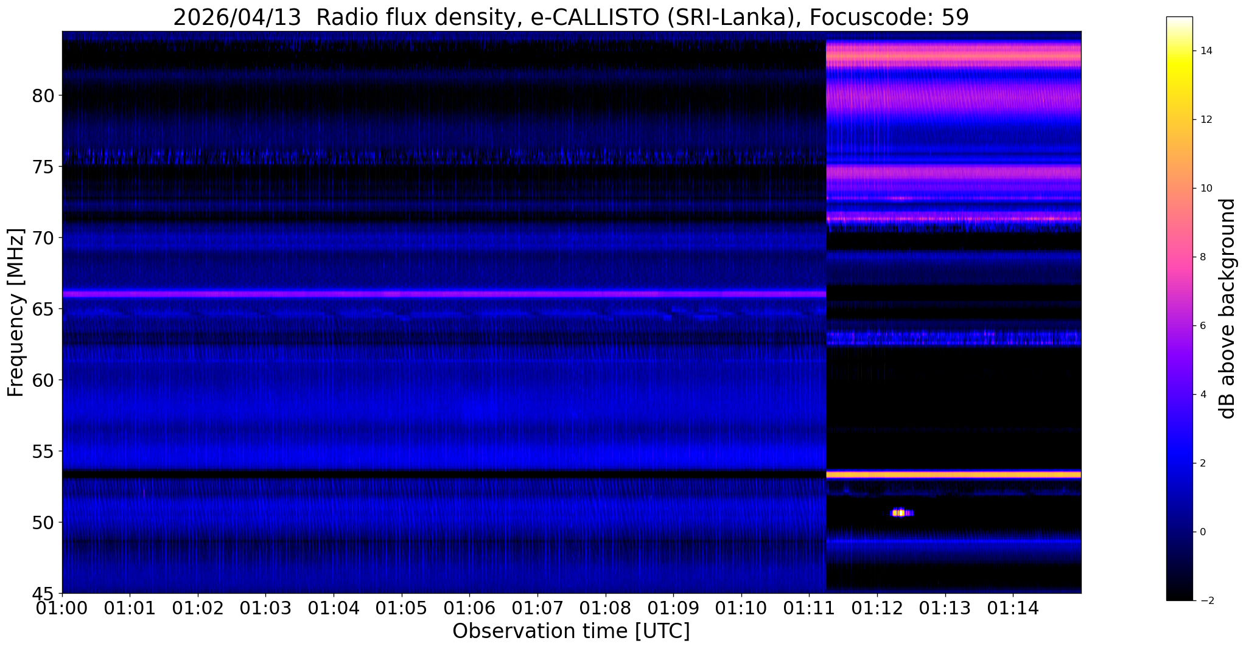The height and width of the screenshot is (649, 1246).
Task: Click the 'dB above background' colorbar label
Action: pyautogui.click(x=1228, y=308)
